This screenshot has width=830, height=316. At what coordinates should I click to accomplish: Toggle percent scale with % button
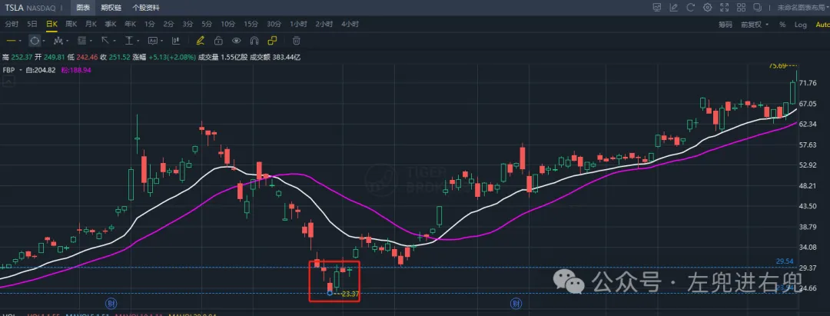point(782,25)
